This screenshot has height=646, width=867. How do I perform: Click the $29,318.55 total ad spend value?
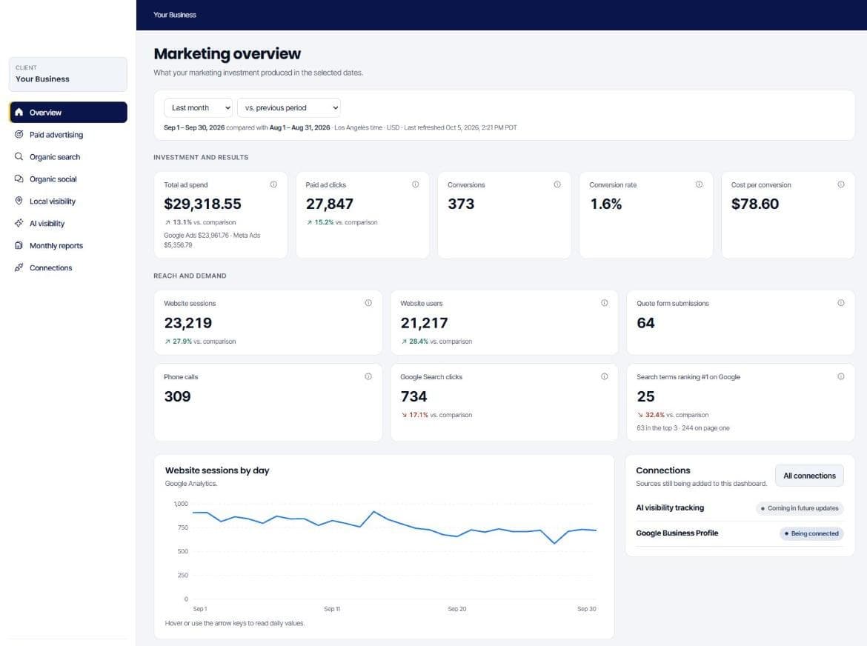[202, 204]
